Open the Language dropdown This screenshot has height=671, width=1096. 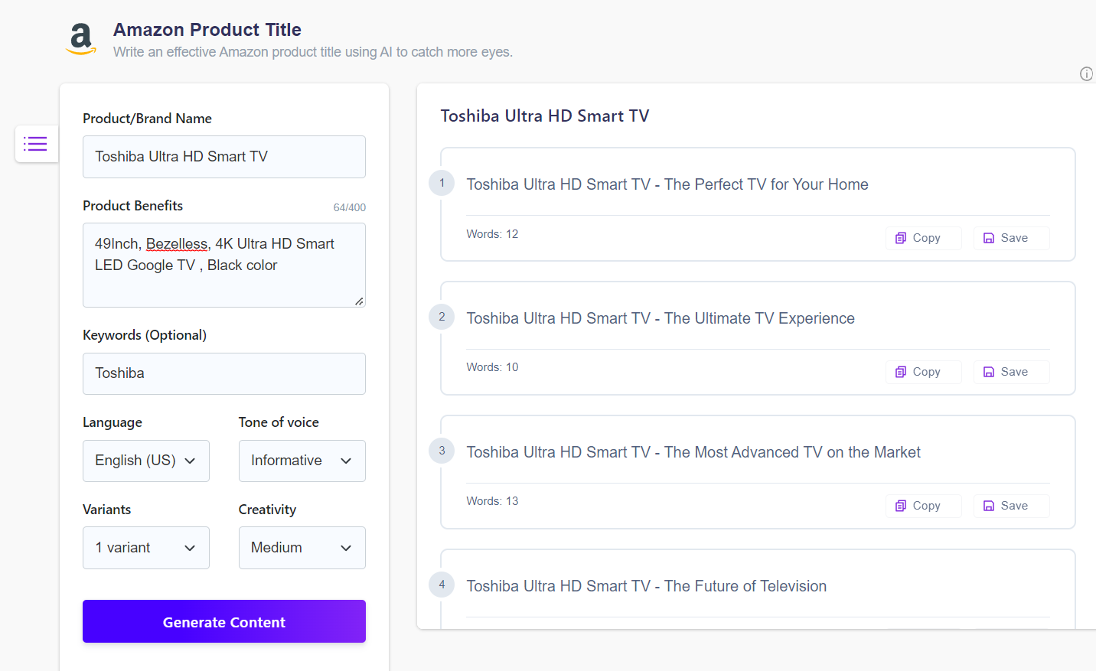coord(145,461)
